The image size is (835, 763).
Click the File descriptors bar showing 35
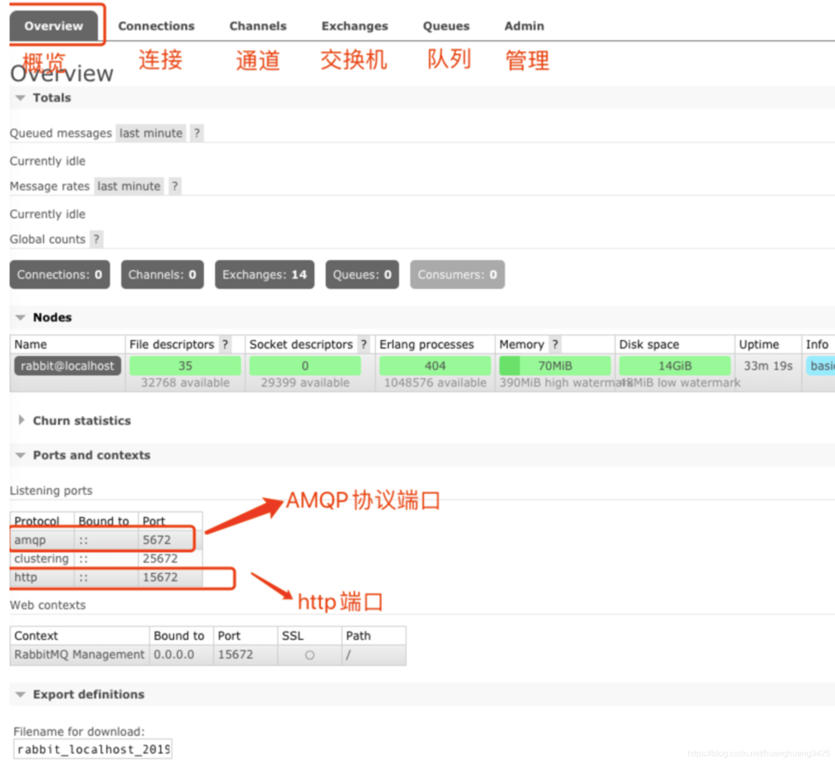pos(185,366)
